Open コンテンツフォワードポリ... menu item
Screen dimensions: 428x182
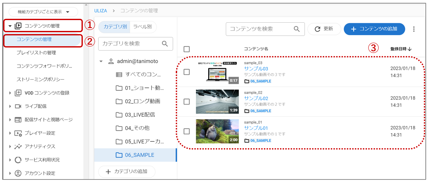pos(44,66)
